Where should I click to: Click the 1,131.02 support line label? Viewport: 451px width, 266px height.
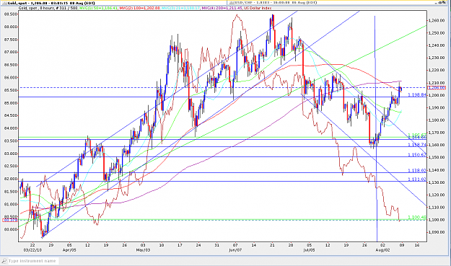(x=417, y=179)
